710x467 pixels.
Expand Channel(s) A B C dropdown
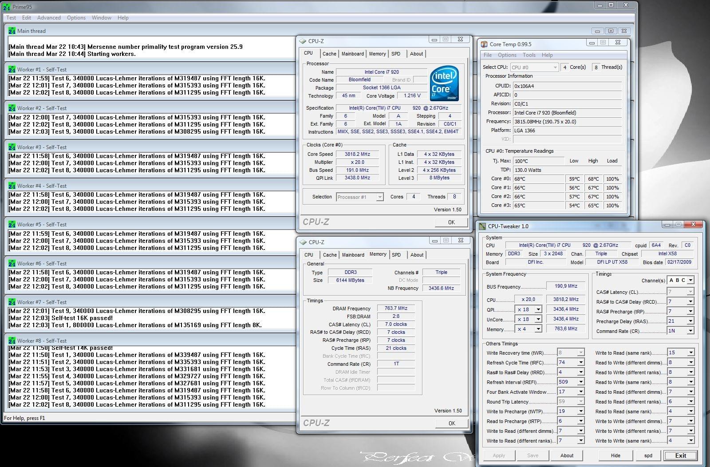coord(690,280)
